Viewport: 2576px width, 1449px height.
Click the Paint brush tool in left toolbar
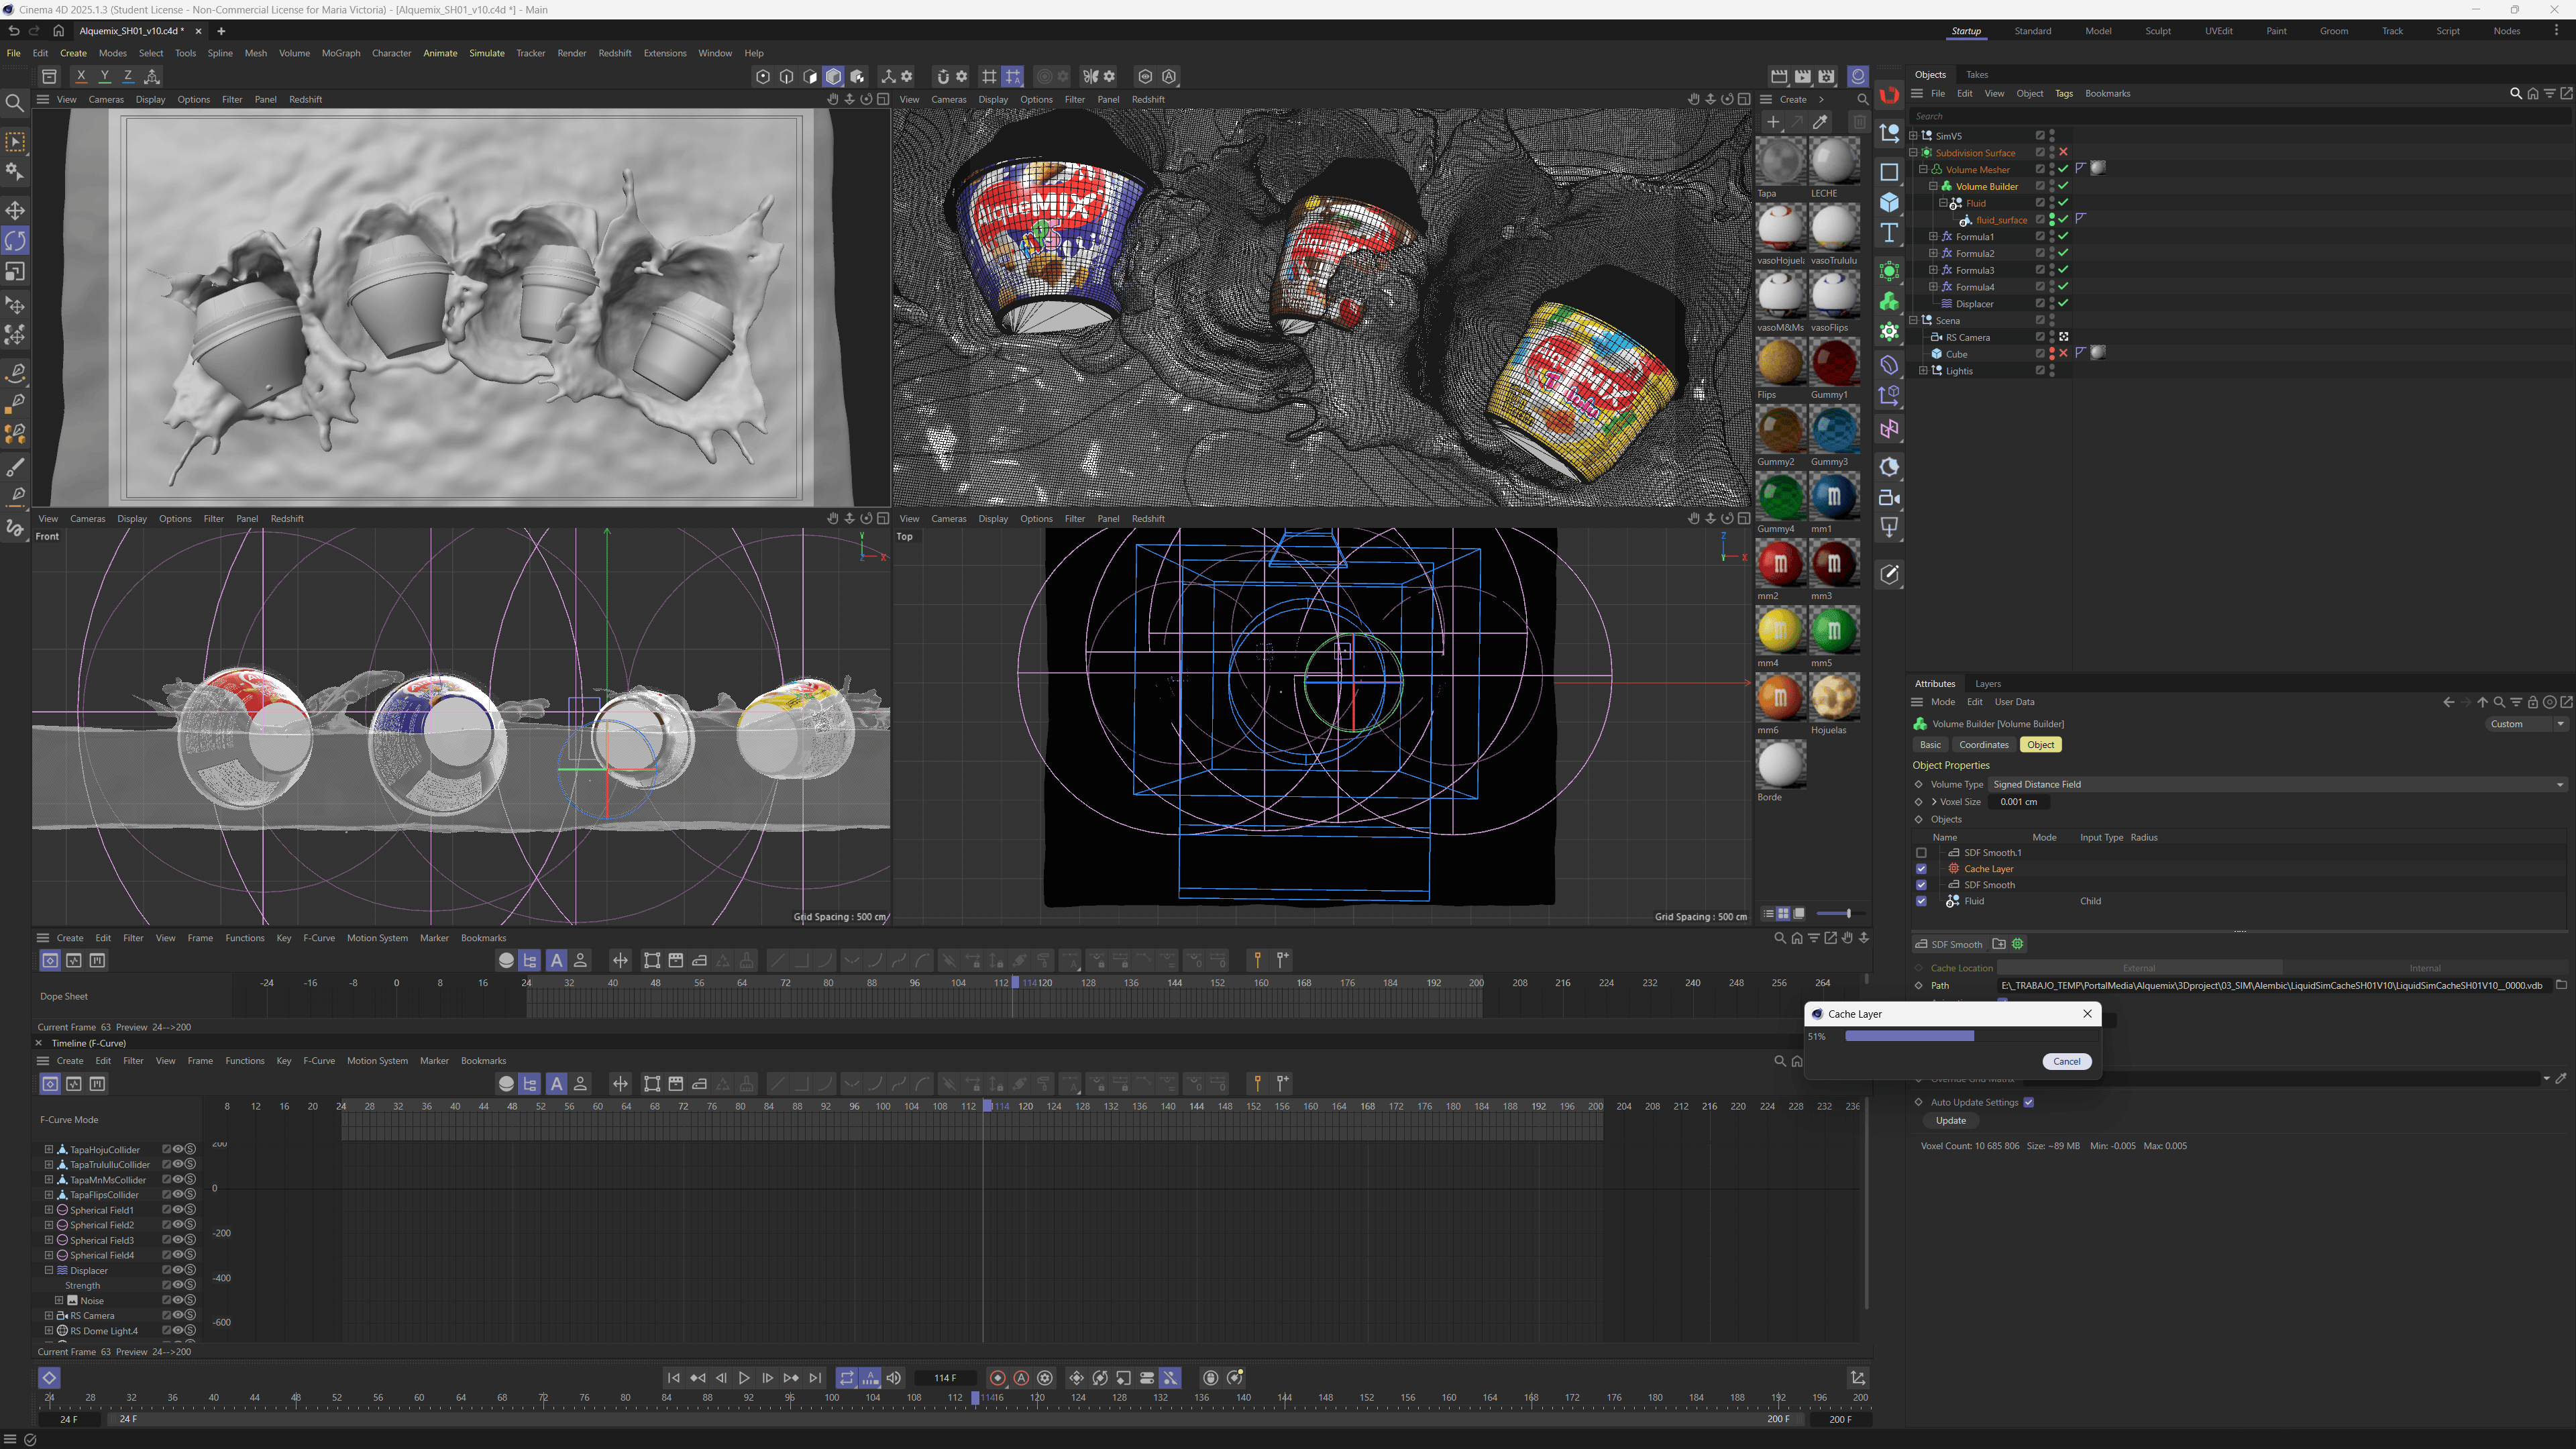15,468
